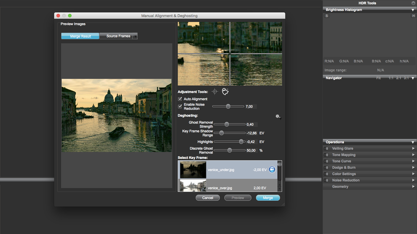The width and height of the screenshot is (417, 234).
Task: Click the Ghost Removal Strength slider
Action: [x=230, y=124]
